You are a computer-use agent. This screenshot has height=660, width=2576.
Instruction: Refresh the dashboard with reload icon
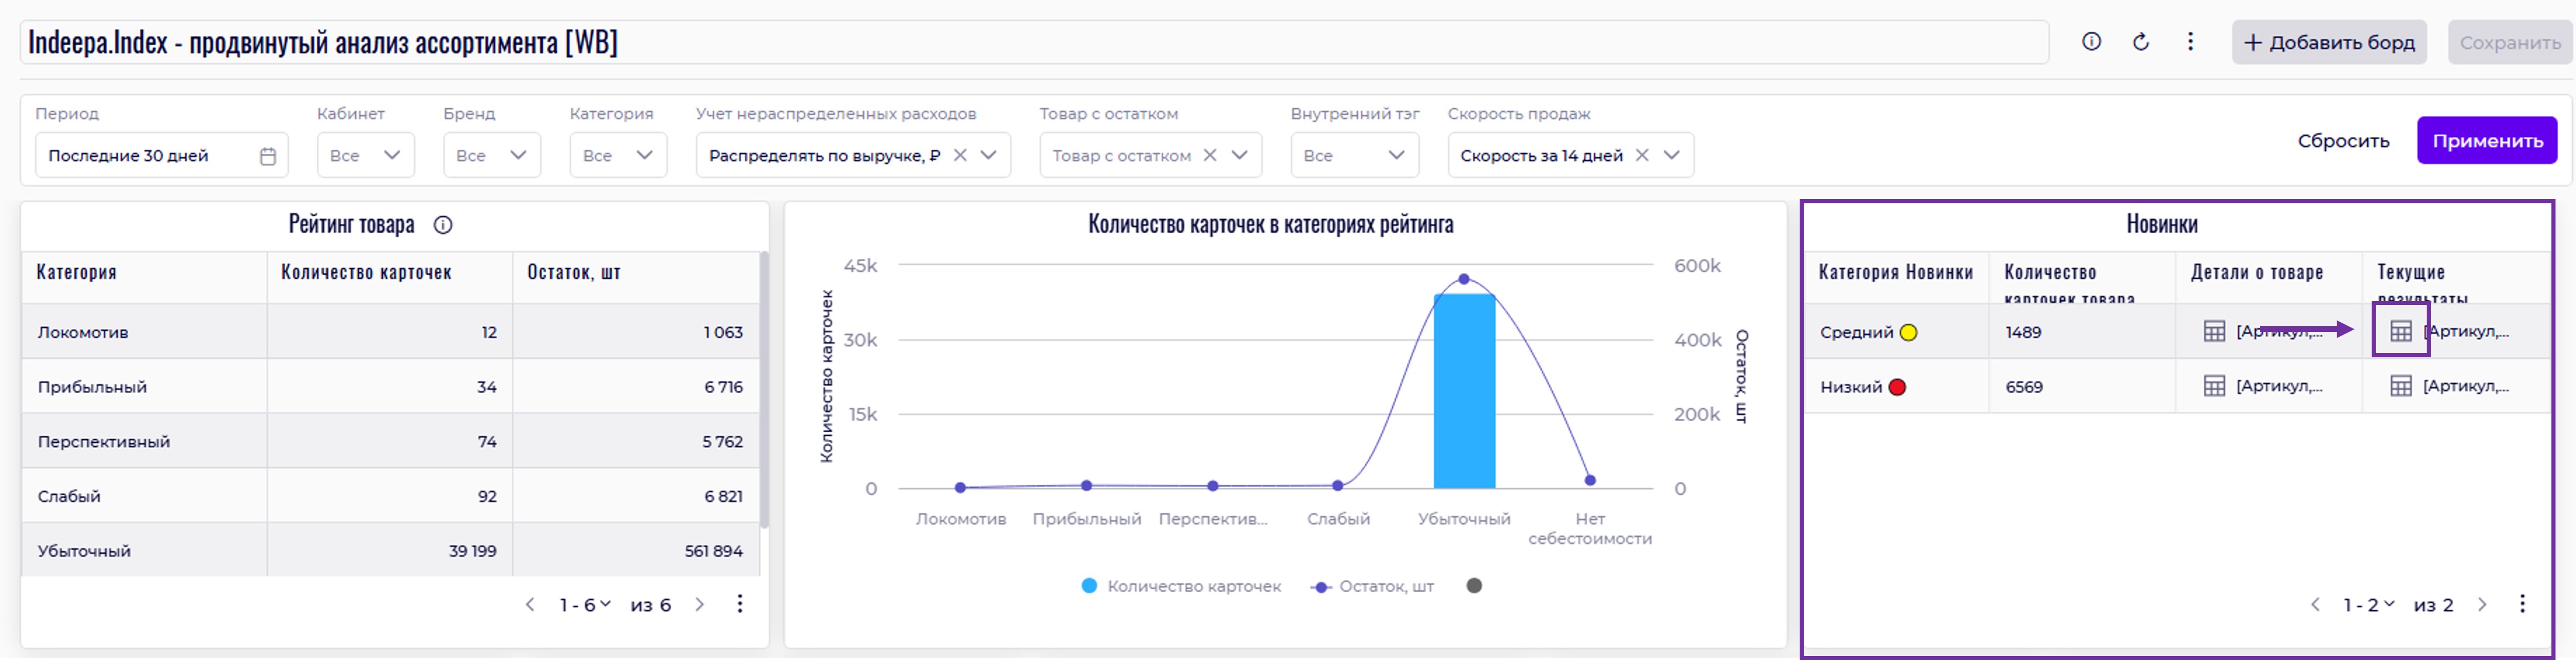pyautogui.click(x=2141, y=42)
